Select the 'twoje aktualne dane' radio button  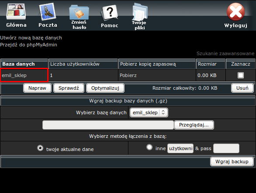(40, 148)
